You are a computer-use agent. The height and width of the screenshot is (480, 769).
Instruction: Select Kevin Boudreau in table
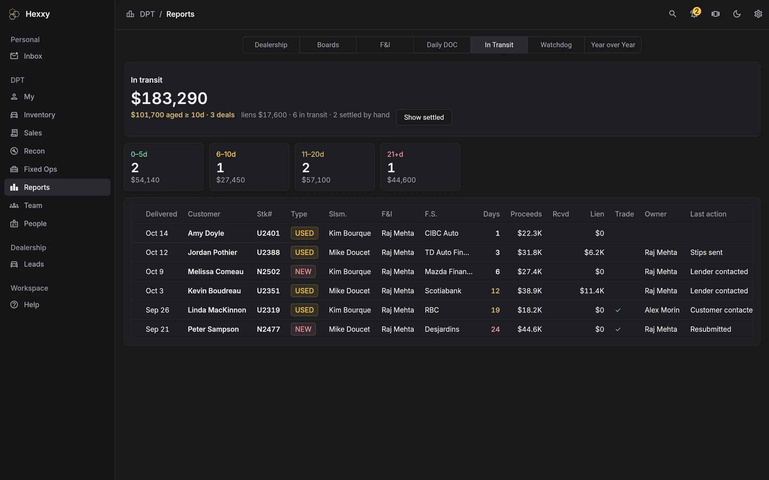click(214, 291)
